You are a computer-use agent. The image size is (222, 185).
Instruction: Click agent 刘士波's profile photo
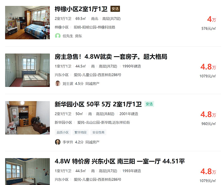click(58, 84)
